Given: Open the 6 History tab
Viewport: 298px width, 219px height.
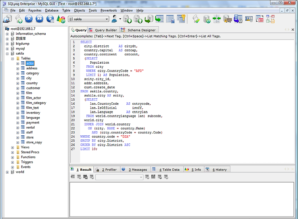Looking at the screenshot, I should coord(217,170).
